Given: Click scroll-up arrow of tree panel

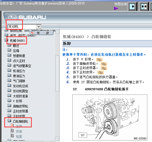Looking at the screenshot, I should click(57, 32).
